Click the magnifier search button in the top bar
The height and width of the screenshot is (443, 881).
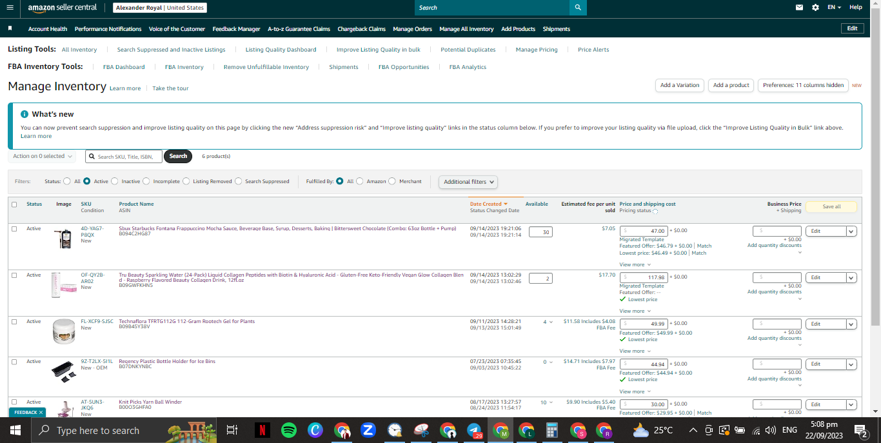pos(578,7)
